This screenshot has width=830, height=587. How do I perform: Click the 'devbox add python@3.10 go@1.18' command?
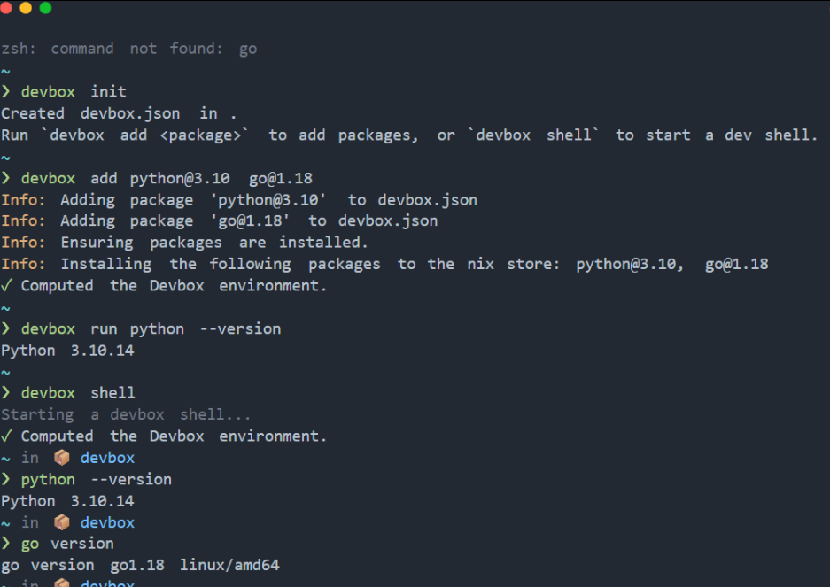(x=167, y=178)
